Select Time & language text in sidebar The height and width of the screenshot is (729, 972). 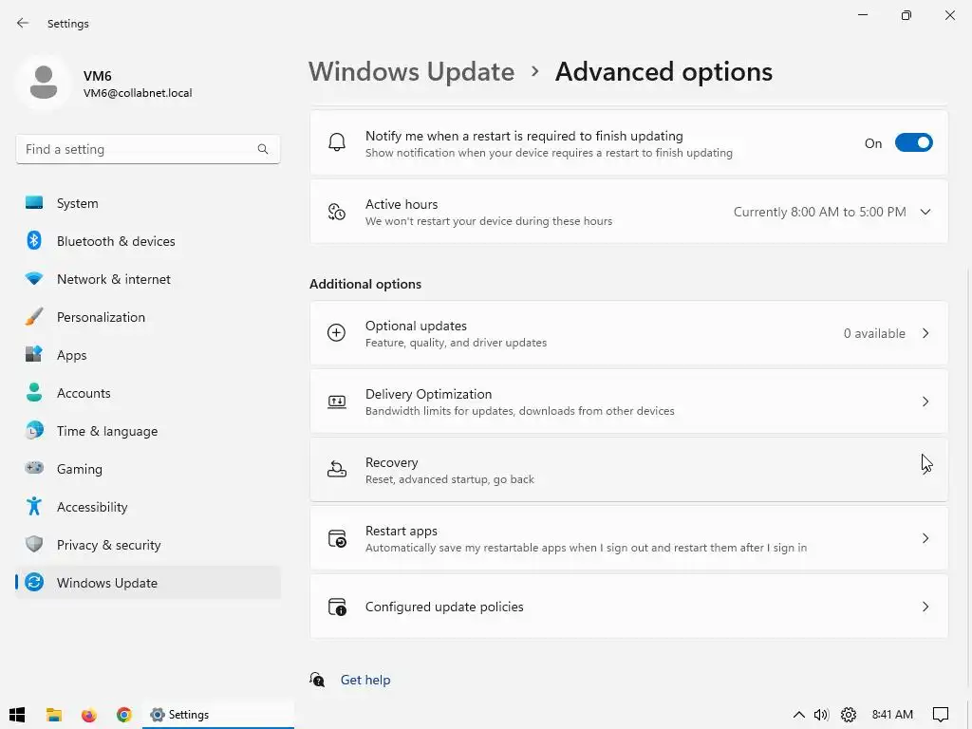coord(107,431)
